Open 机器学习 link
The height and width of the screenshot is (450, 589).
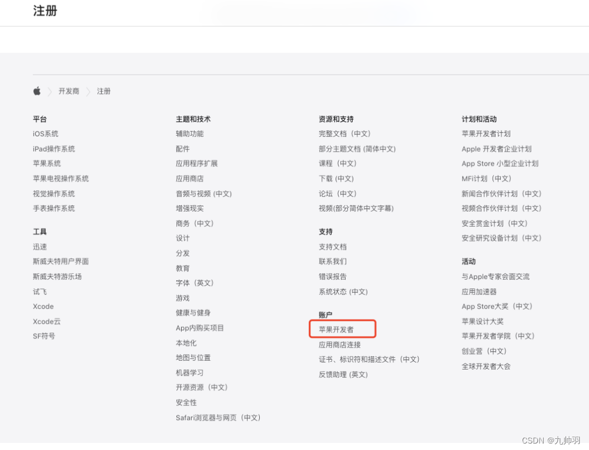pyautogui.click(x=190, y=372)
